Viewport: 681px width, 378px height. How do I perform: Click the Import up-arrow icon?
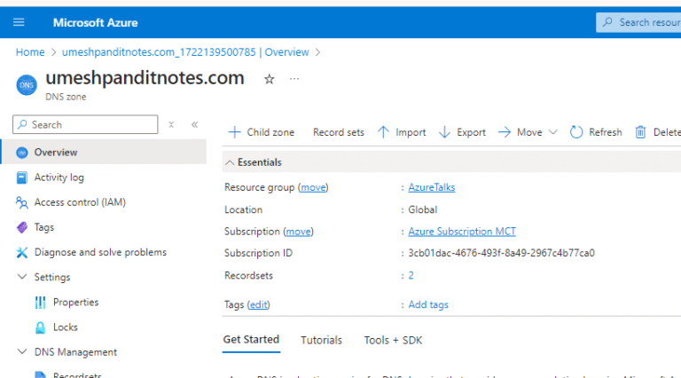coord(383,132)
